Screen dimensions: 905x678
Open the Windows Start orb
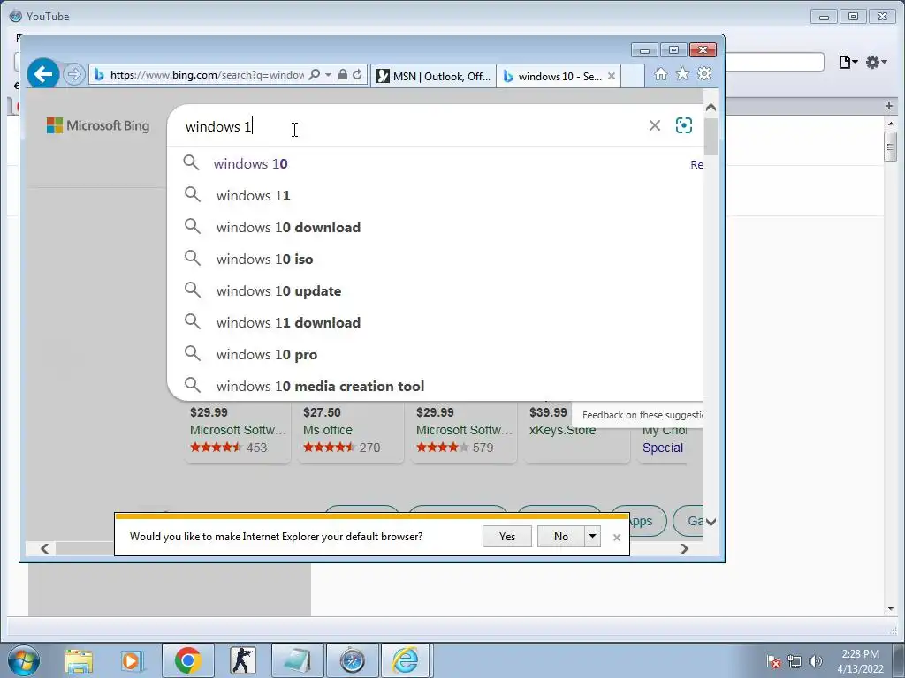coord(24,660)
